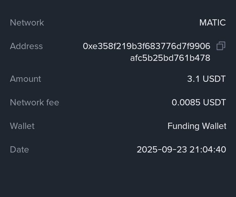236x197 pixels.
Task: Click the Address label
Action: pos(26,46)
